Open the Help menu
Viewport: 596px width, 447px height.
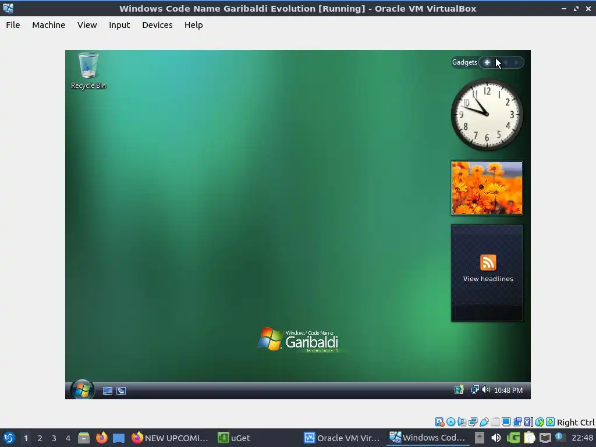193,25
